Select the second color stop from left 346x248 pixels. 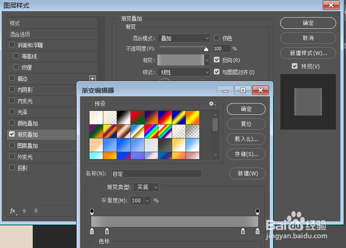(x=107, y=231)
